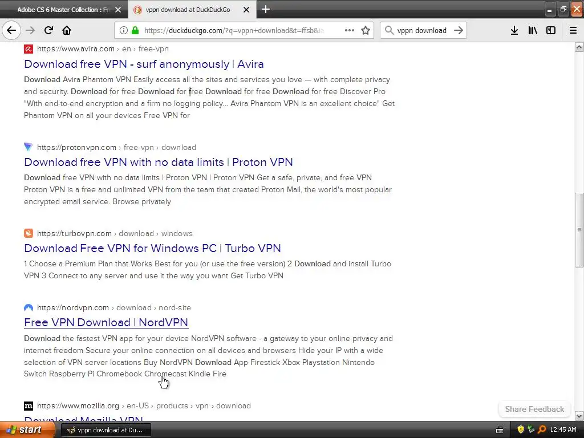Toggle the sidebar view icon
Viewport: 584px width, 438px height.
coord(551,30)
